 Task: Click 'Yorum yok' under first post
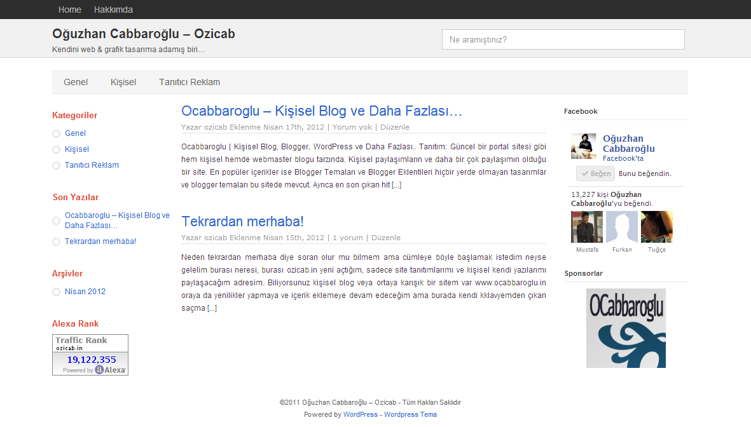pyautogui.click(x=352, y=127)
